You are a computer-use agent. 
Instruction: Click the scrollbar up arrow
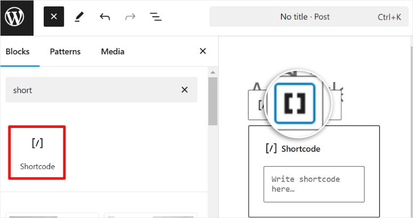(x=213, y=72)
